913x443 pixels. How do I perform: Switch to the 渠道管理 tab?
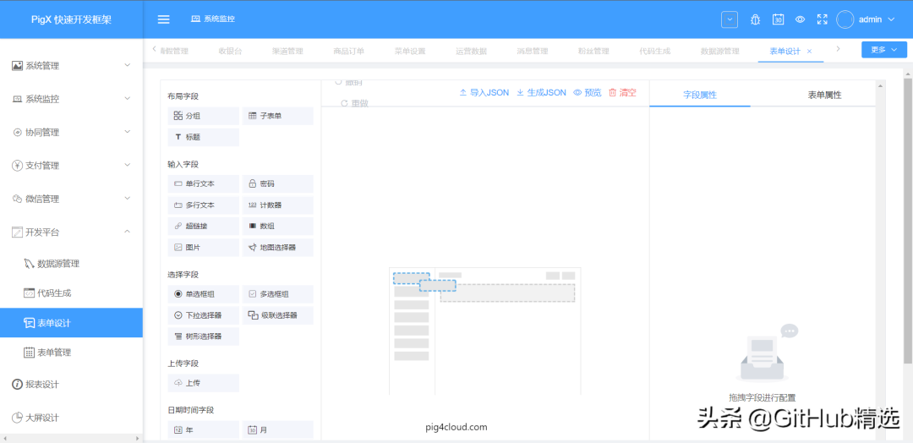tap(287, 52)
